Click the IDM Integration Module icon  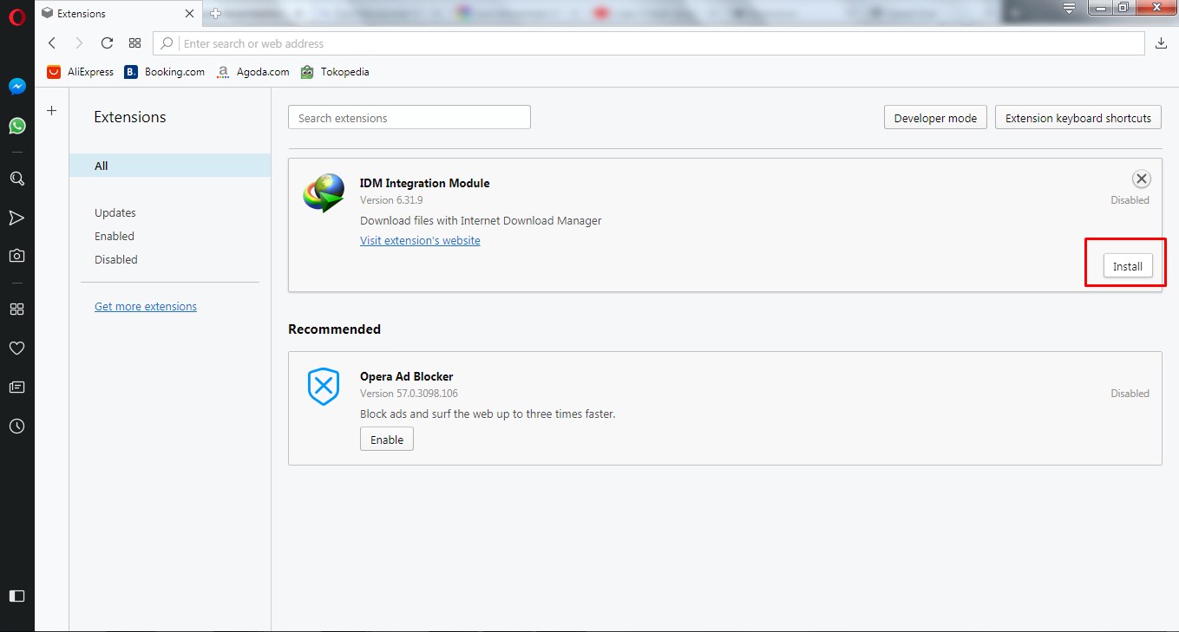coord(323,192)
